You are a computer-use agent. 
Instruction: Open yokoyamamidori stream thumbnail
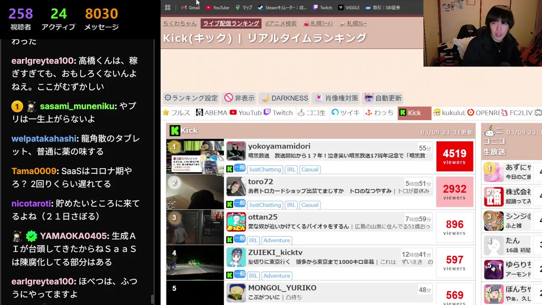point(195,157)
